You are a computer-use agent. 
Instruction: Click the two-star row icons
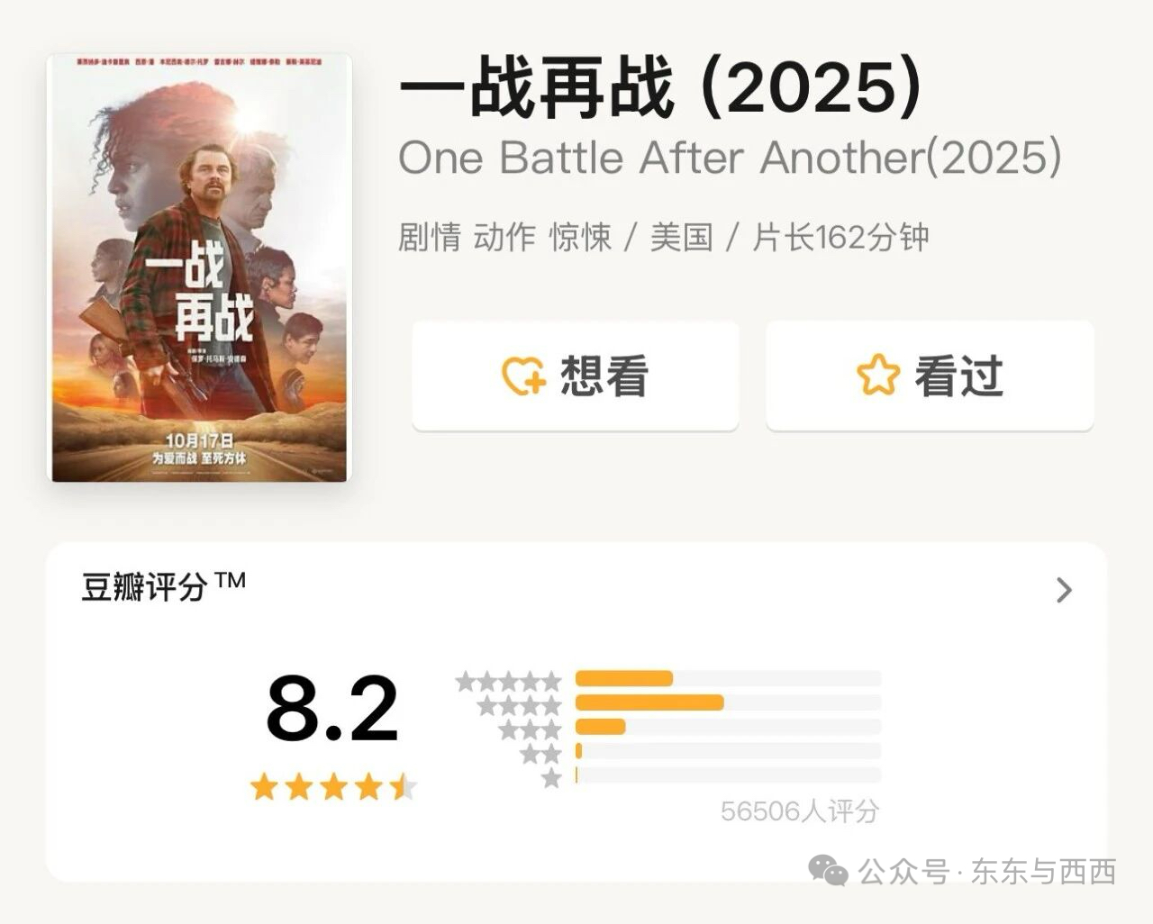pos(540,754)
